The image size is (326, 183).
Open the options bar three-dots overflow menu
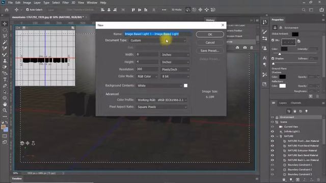click(164, 10)
